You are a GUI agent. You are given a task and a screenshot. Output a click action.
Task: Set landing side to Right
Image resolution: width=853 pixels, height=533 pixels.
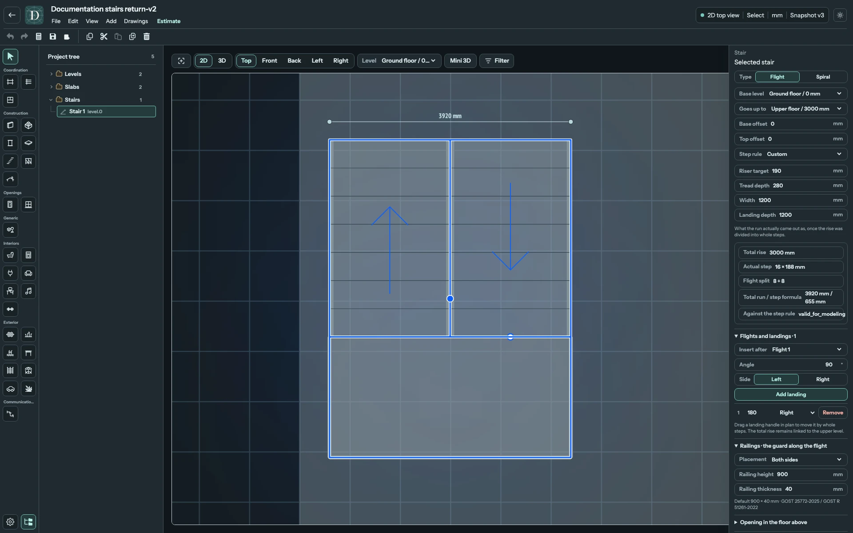[822, 379]
